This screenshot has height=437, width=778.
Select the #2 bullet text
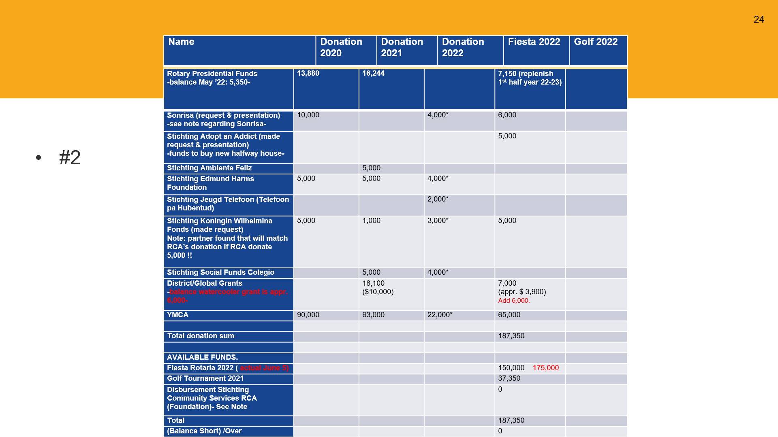(x=70, y=157)
